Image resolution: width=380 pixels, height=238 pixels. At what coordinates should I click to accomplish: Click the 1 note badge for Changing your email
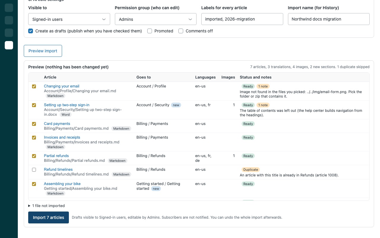[263, 86]
